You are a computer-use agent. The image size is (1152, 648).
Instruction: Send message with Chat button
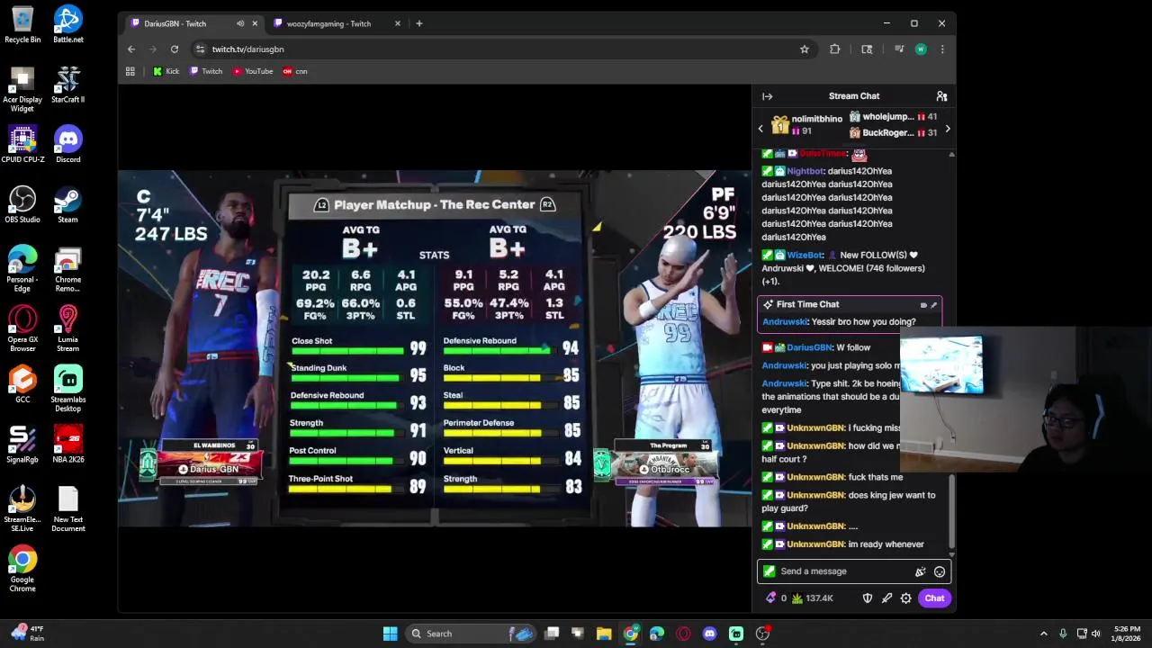tap(934, 598)
